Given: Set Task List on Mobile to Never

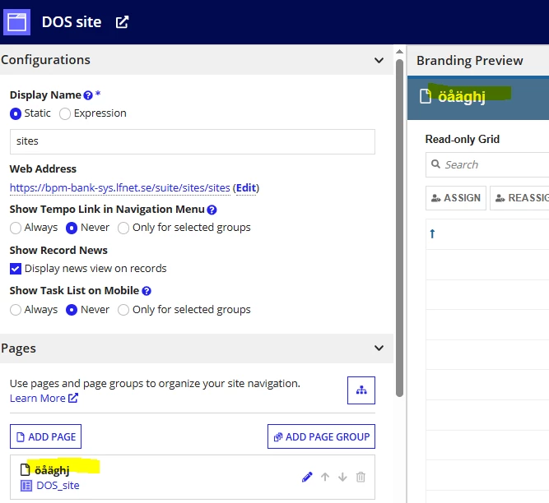Looking at the screenshot, I should click(x=72, y=310).
